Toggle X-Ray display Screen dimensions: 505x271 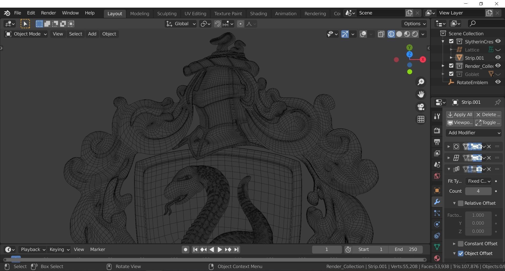tap(381, 34)
